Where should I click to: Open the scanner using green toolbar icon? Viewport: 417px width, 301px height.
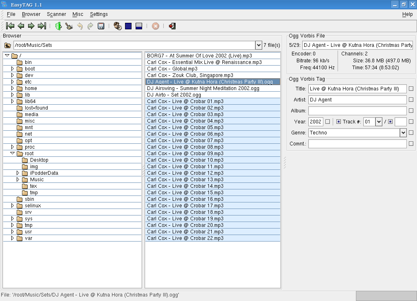tap(59, 26)
